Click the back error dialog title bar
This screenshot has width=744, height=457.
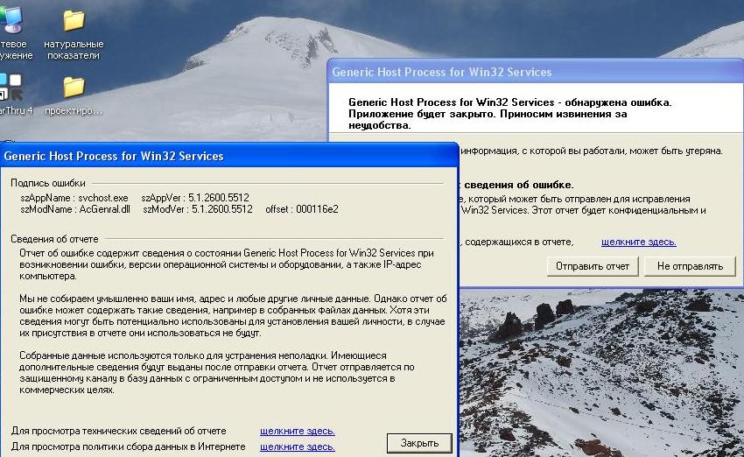[535, 72]
